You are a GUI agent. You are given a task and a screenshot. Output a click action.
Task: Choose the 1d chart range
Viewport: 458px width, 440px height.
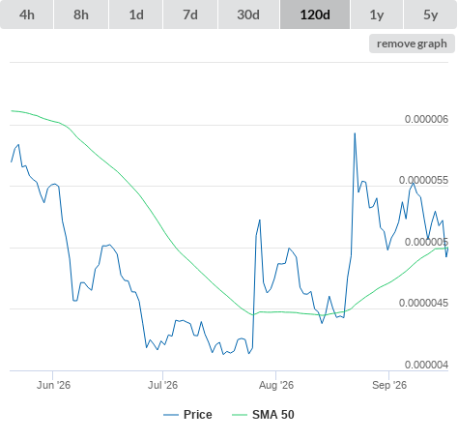[136, 15]
